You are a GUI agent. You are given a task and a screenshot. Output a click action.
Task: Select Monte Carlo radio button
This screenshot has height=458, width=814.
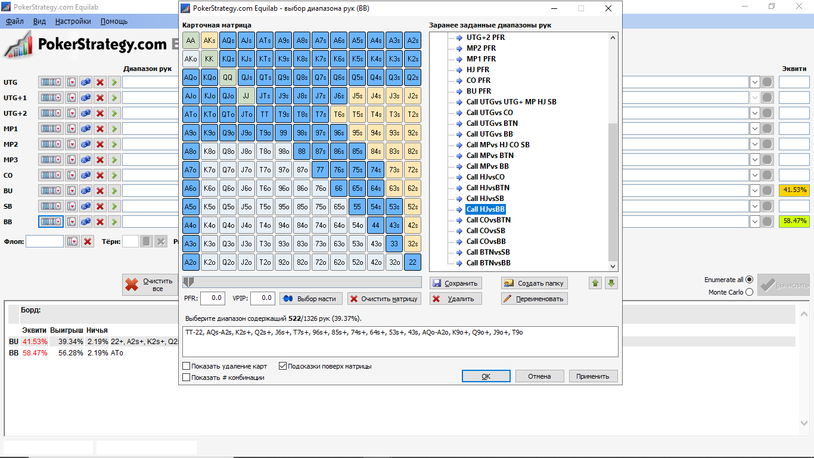(750, 292)
